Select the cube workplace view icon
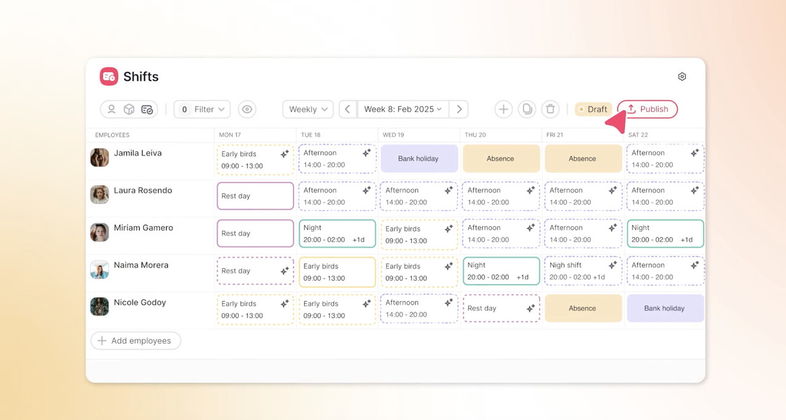 point(129,109)
